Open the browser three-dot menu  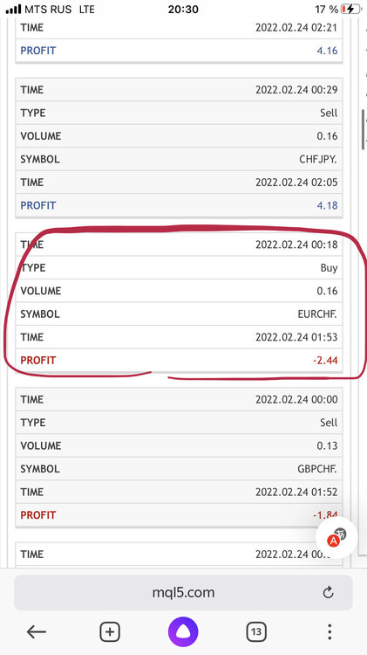tap(330, 632)
